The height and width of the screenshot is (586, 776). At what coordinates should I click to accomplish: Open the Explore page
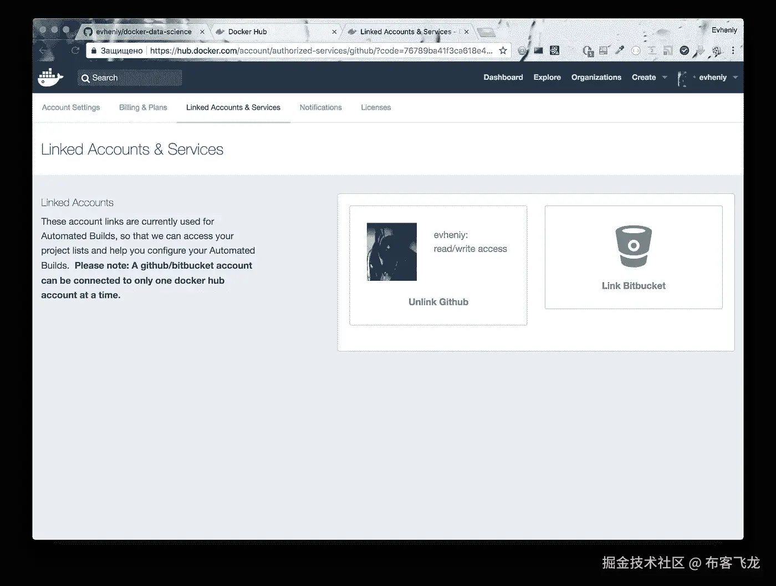click(547, 78)
